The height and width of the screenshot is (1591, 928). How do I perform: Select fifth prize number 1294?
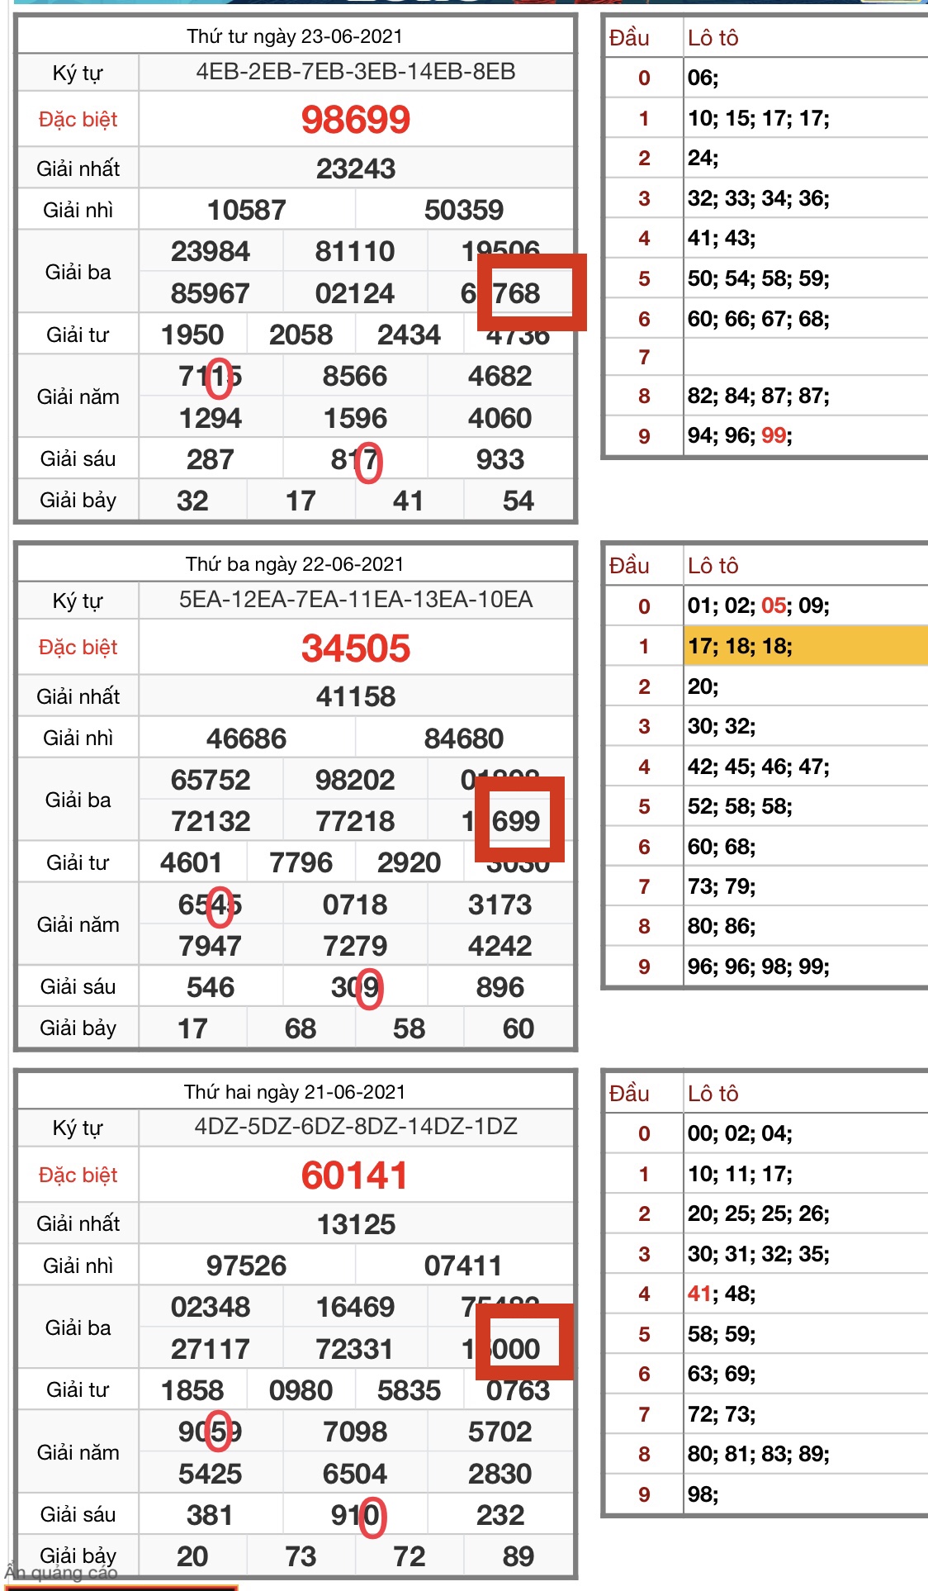pyautogui.click(x=211, y=418)
